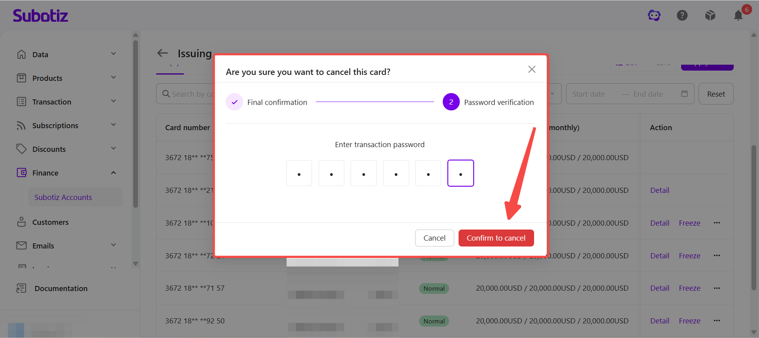Go back with the arrow beside Issuing
The width and height of the screenshot is (759, 338).
point(162,53)
